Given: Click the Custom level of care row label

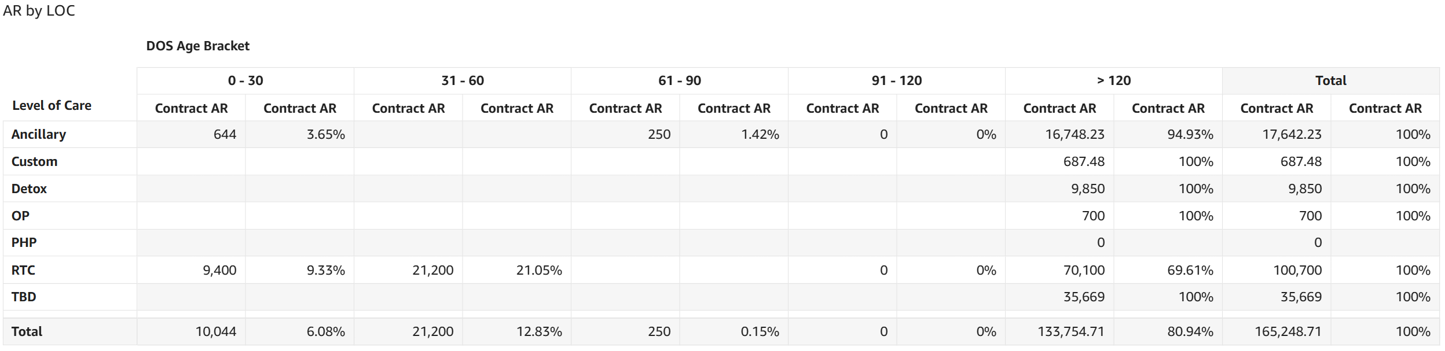Looking at the screenshot, I should coord(34,162).
